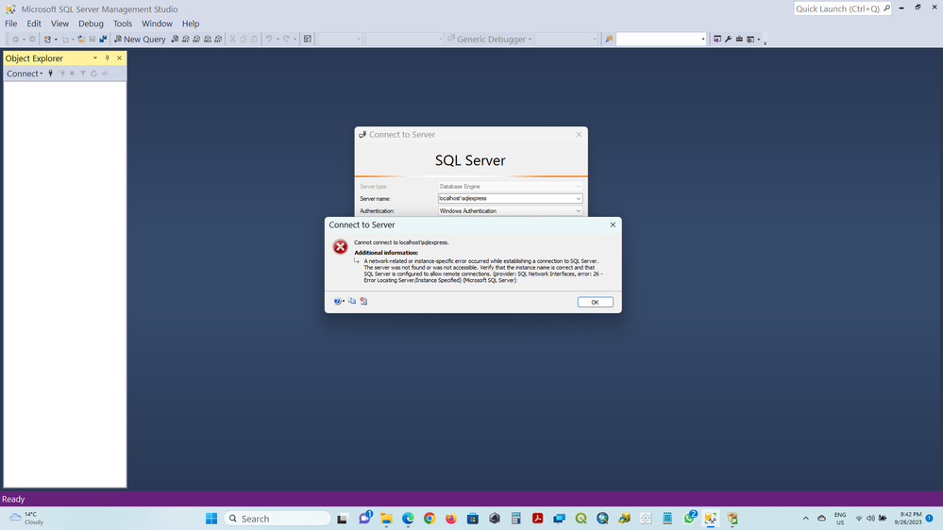The image size is (943, 530).
Task: Open the help icon in error dialog
Action: (338, 301)
